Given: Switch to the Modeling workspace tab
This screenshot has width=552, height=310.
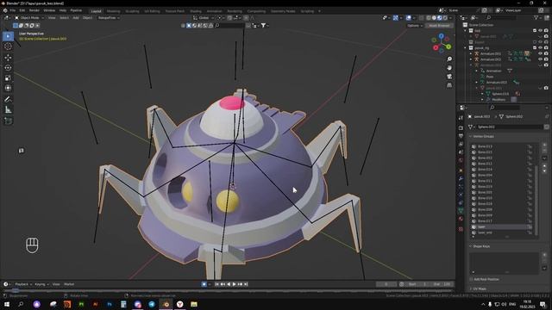Looking at the screenshot, I should click(113, 11).
